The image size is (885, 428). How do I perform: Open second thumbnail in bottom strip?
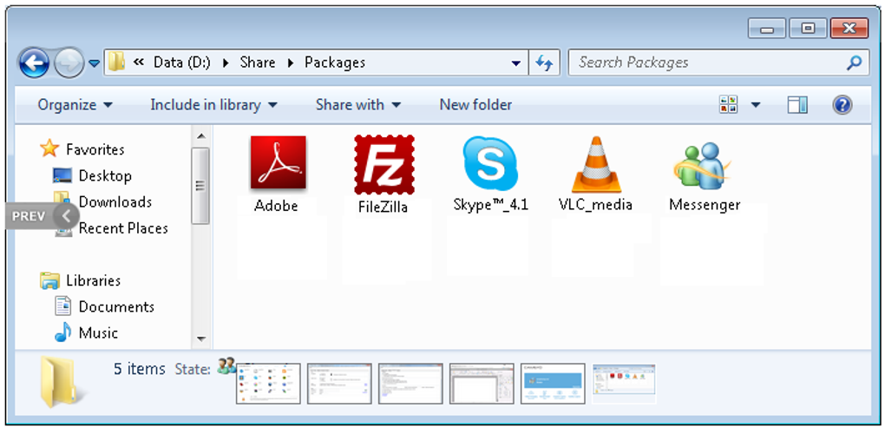tap(339, 384)
